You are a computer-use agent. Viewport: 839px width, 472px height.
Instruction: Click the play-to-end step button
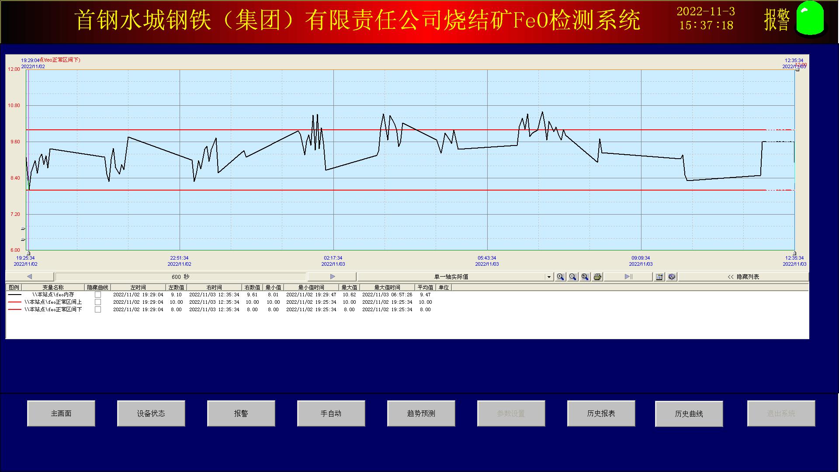(x=628, y=277)
